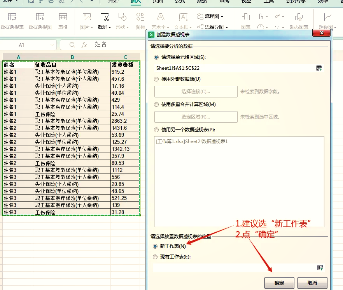Click the formula bar text 姓名
Image resolution: width=343 pixels, height=290 pixels.
[x=100, y=44]
